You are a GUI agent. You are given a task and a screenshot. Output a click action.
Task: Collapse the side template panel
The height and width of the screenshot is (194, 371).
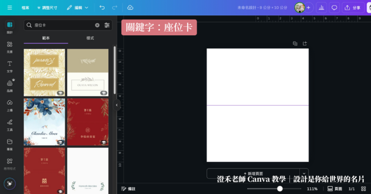click(x=117, y=105)
